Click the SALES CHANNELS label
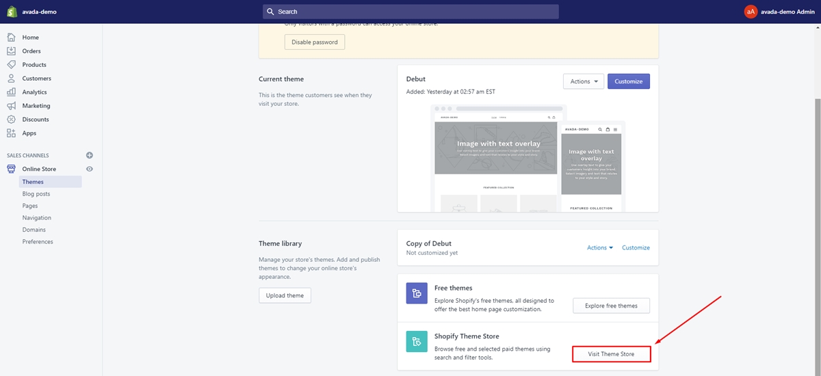This screenshot has width=821, height=376. 28,155
